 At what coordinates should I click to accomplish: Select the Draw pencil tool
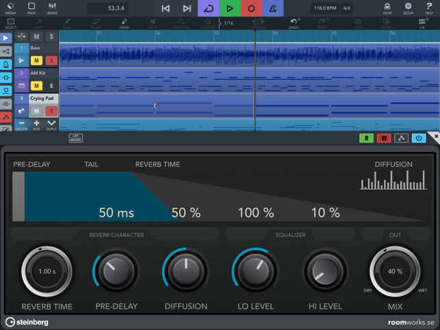(124, 23)
